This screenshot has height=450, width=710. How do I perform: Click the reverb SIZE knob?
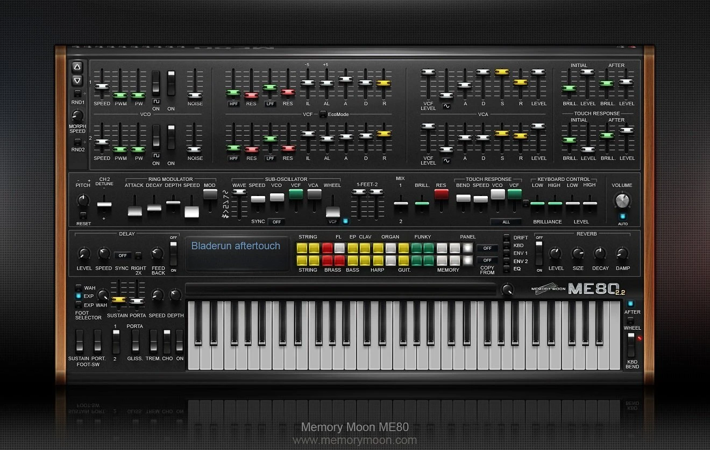tap(578, 253)
